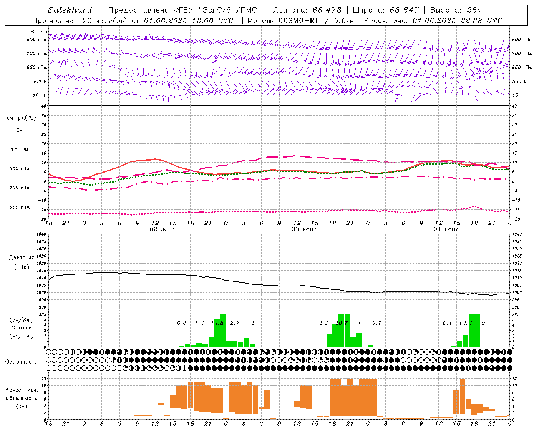The height and width of the screenshot is (427, 534).
Task: Click the "Облачность" cloud cover label
Action: 21,362
